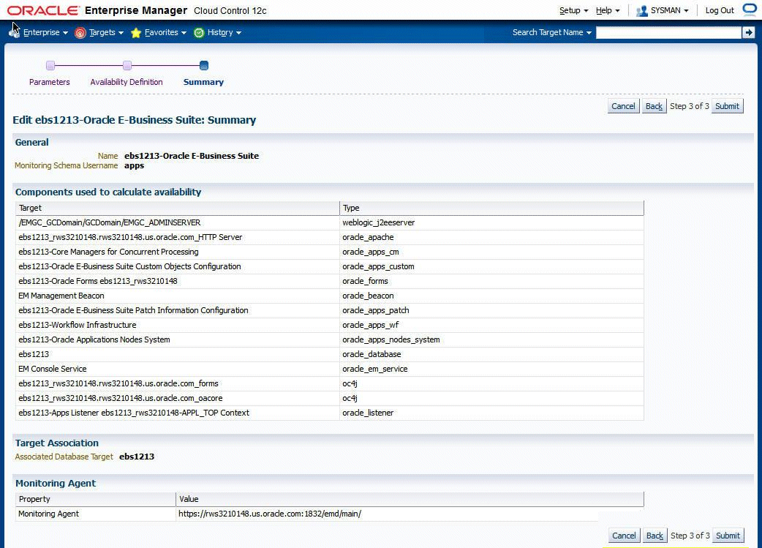This screenshot has height=548, width=762.
Task: Click the Monitoring Schema Username value apps
Action: (134, 166)
